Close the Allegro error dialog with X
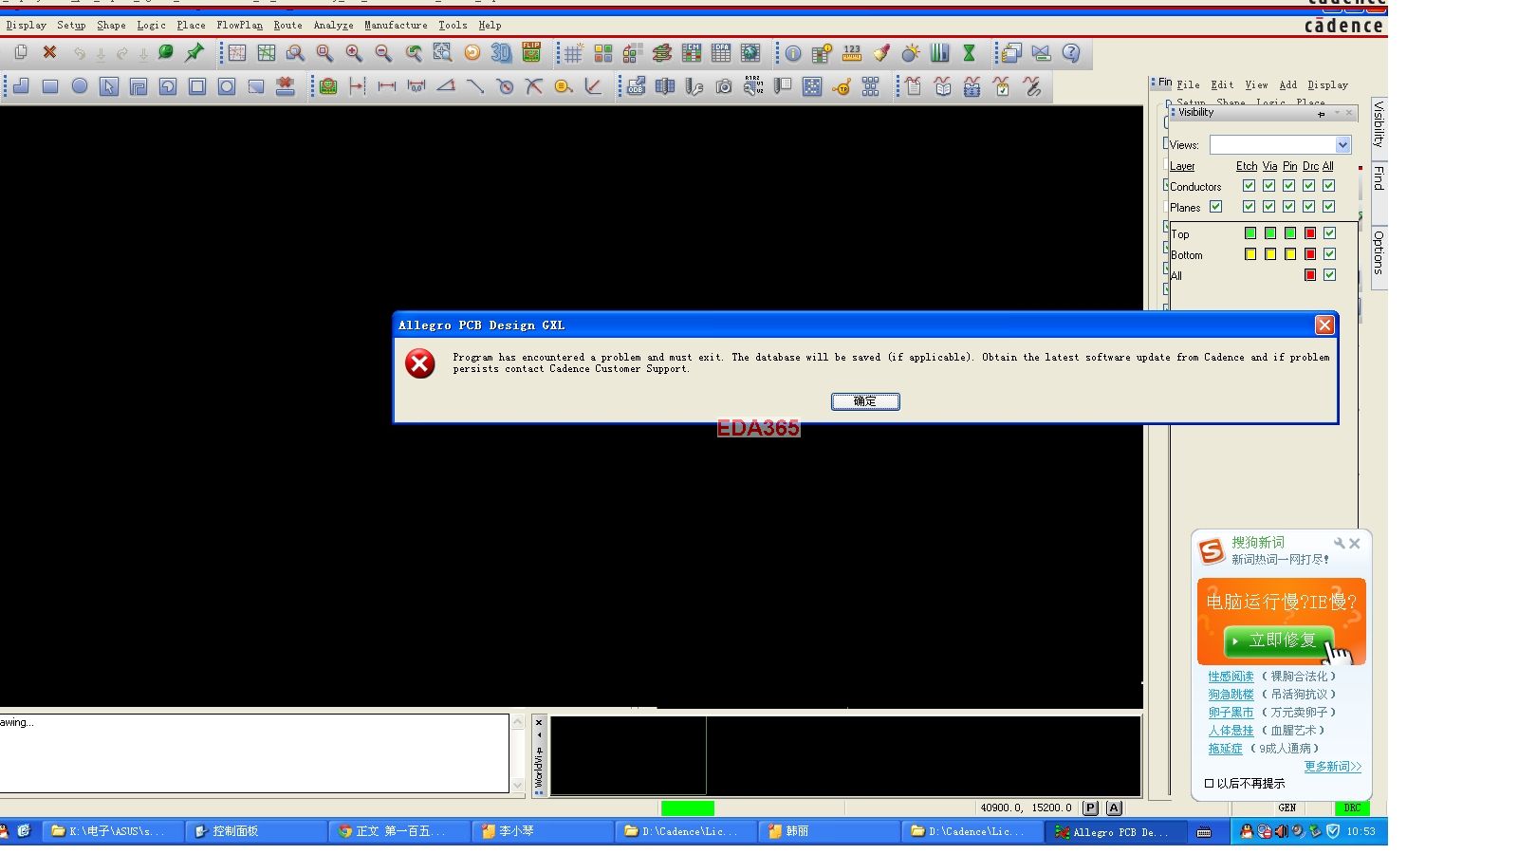 1324,325
